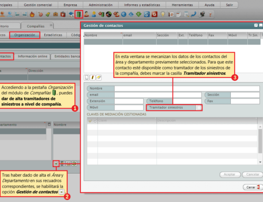Screen dimensions: 263x202
Task: Click the blue circular arrows square icon
Action: click(147, 14)
